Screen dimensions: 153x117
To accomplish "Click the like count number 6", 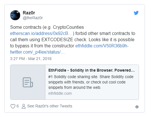I will click(17, 106).
